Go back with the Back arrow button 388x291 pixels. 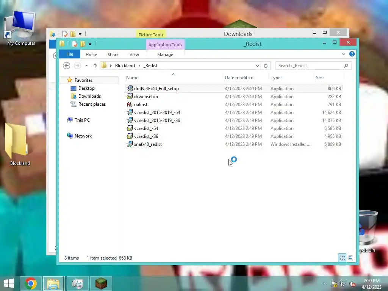[x=66, y=66]
